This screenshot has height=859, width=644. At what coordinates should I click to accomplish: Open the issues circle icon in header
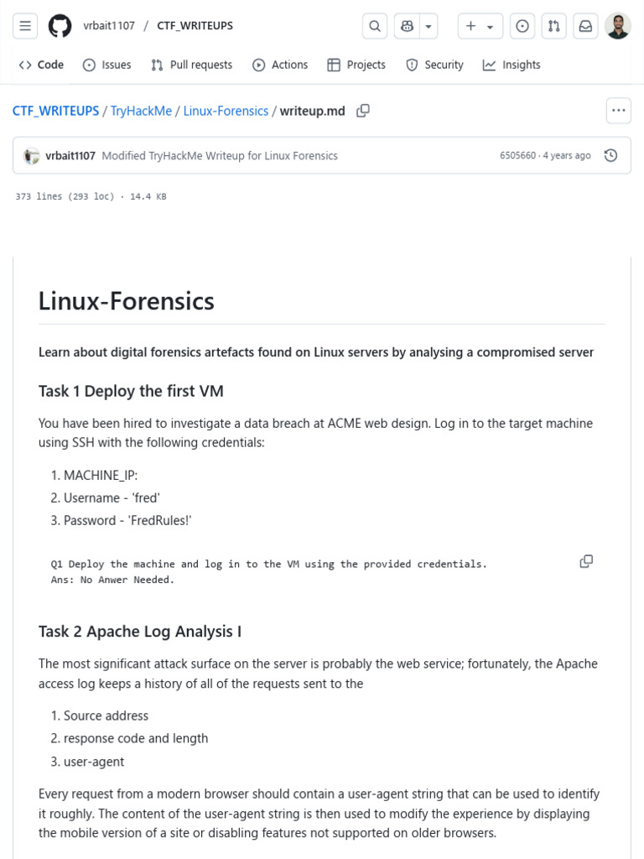pos(522,26)
